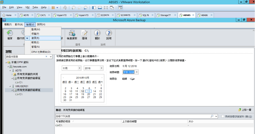255x134 pixels.
Task: Select date 12 in the October calendar
Action: click(82, 91)
